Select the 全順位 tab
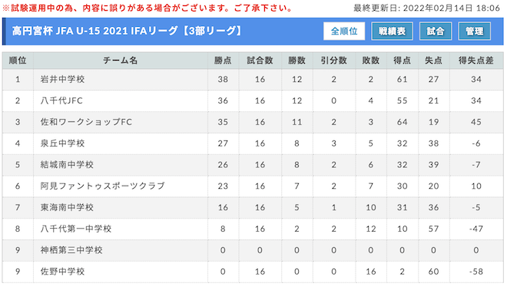The width and height of the screenshot is (507, 290). [x=344, y=31]
